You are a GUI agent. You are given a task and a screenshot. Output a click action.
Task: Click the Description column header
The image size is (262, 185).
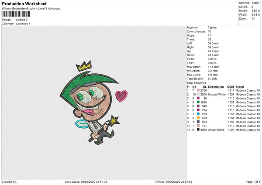pos(216,87)
